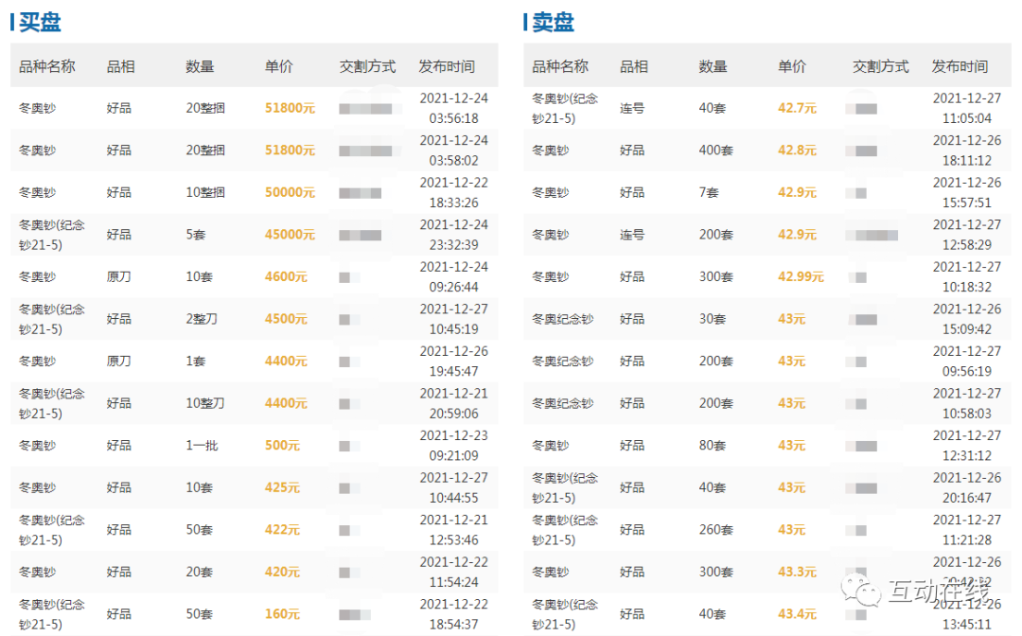Click 原刀 in the 4400元 1套 row
The image size is (1022, 636).
(118, 361)
